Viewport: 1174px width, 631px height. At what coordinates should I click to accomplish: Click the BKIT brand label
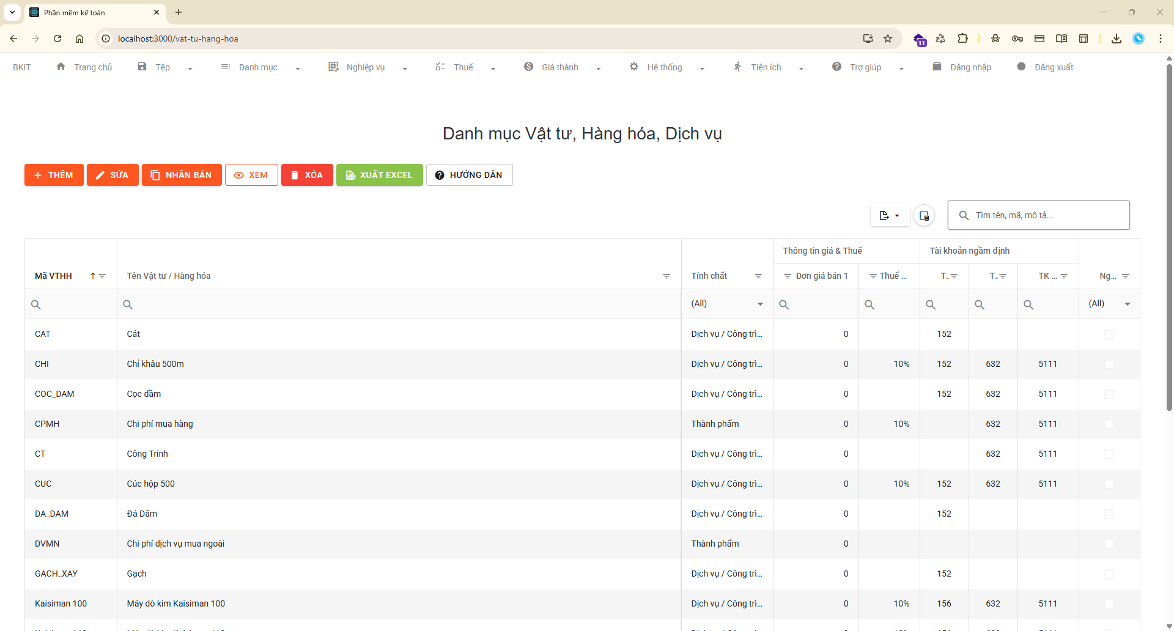click(22, 67)
